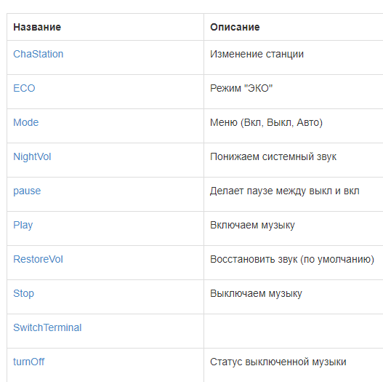
Task: Click the Статус выключенной музыки description
Action: click(x=278, y=362)
